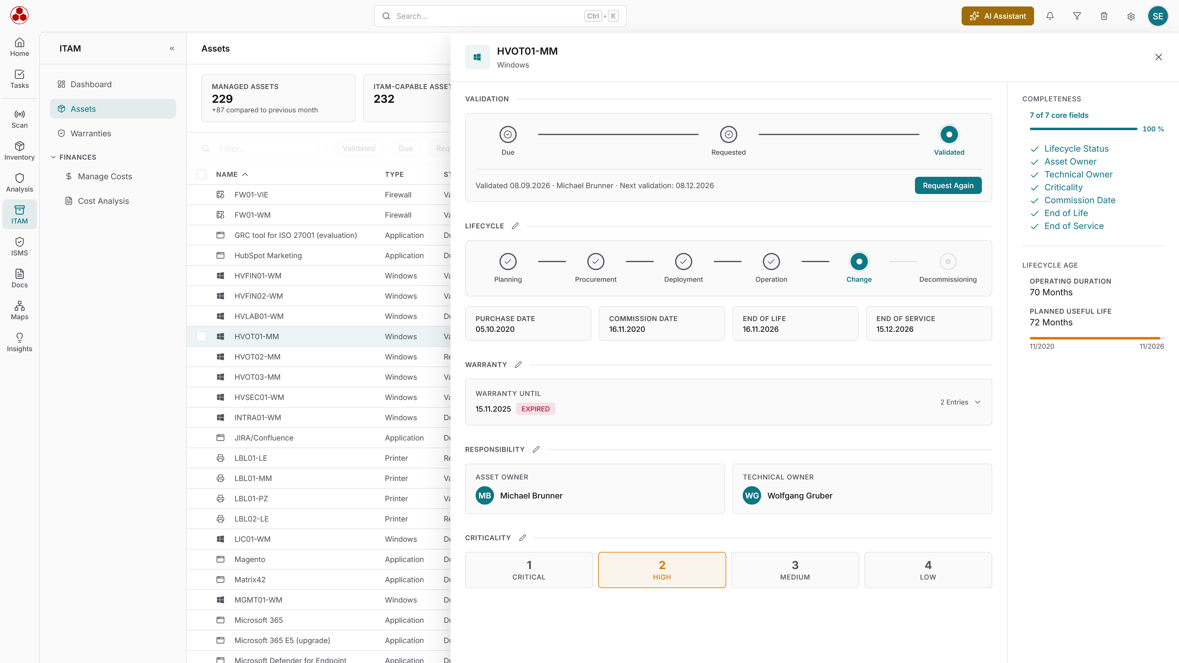Set criticality to 1 Critical
This screenshot has width=1179, height=663.
(x=529, y=570)
